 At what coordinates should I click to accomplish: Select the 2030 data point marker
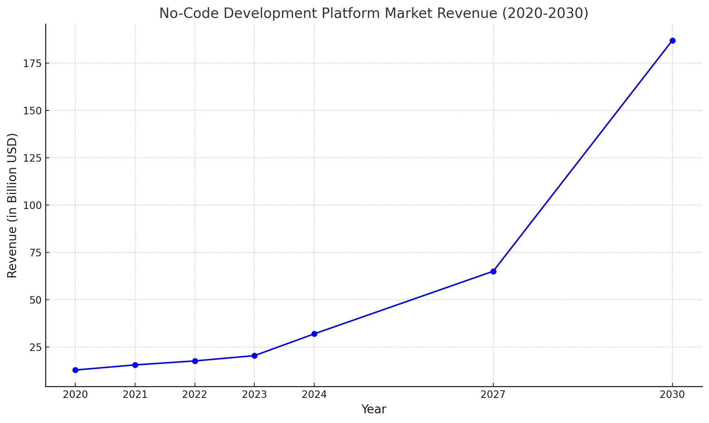click(672, 41)
